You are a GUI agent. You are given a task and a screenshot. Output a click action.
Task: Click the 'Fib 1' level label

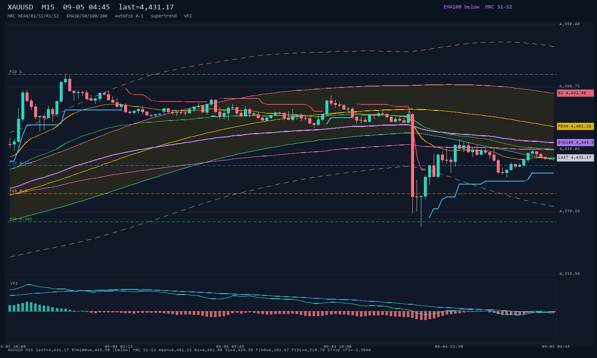(x=16, y=72)
